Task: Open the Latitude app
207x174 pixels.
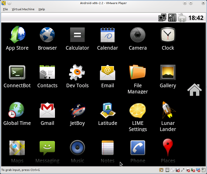Action: coord(107,114)
